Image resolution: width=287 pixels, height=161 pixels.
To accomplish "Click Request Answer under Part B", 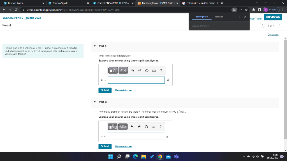I will point(124,146).
